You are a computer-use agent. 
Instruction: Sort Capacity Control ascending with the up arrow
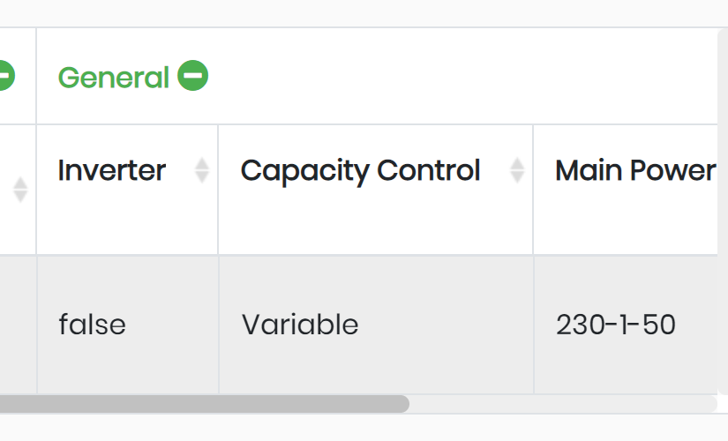pos(517,164)
